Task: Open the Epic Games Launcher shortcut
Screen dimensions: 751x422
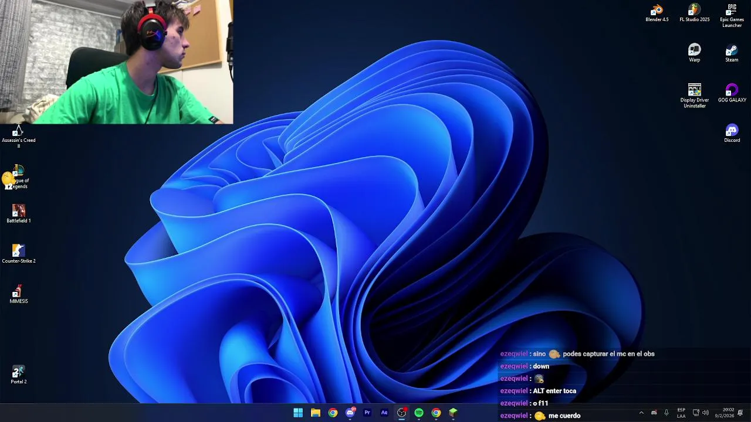Action: pos(732,15)
